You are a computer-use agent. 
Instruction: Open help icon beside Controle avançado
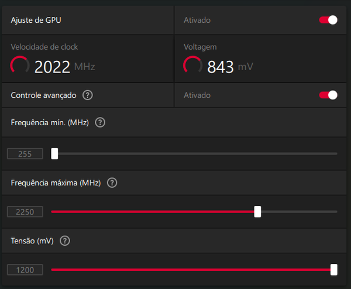pyautogui.click(x=88, y=95)
